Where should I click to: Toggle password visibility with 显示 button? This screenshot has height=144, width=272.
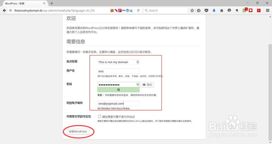tap(147, 85)
